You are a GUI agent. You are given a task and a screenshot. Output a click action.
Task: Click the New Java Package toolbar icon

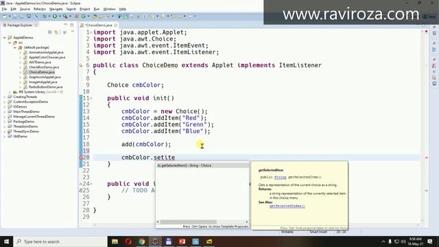(76, 16)
